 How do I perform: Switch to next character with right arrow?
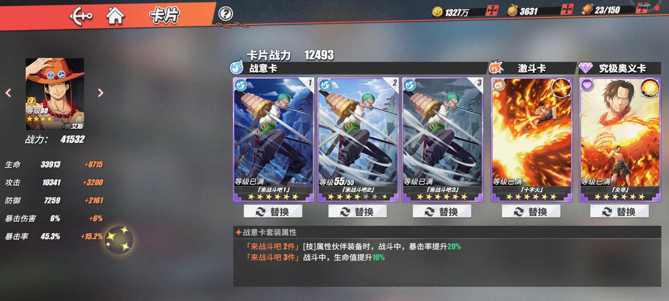tap(100, 93)
